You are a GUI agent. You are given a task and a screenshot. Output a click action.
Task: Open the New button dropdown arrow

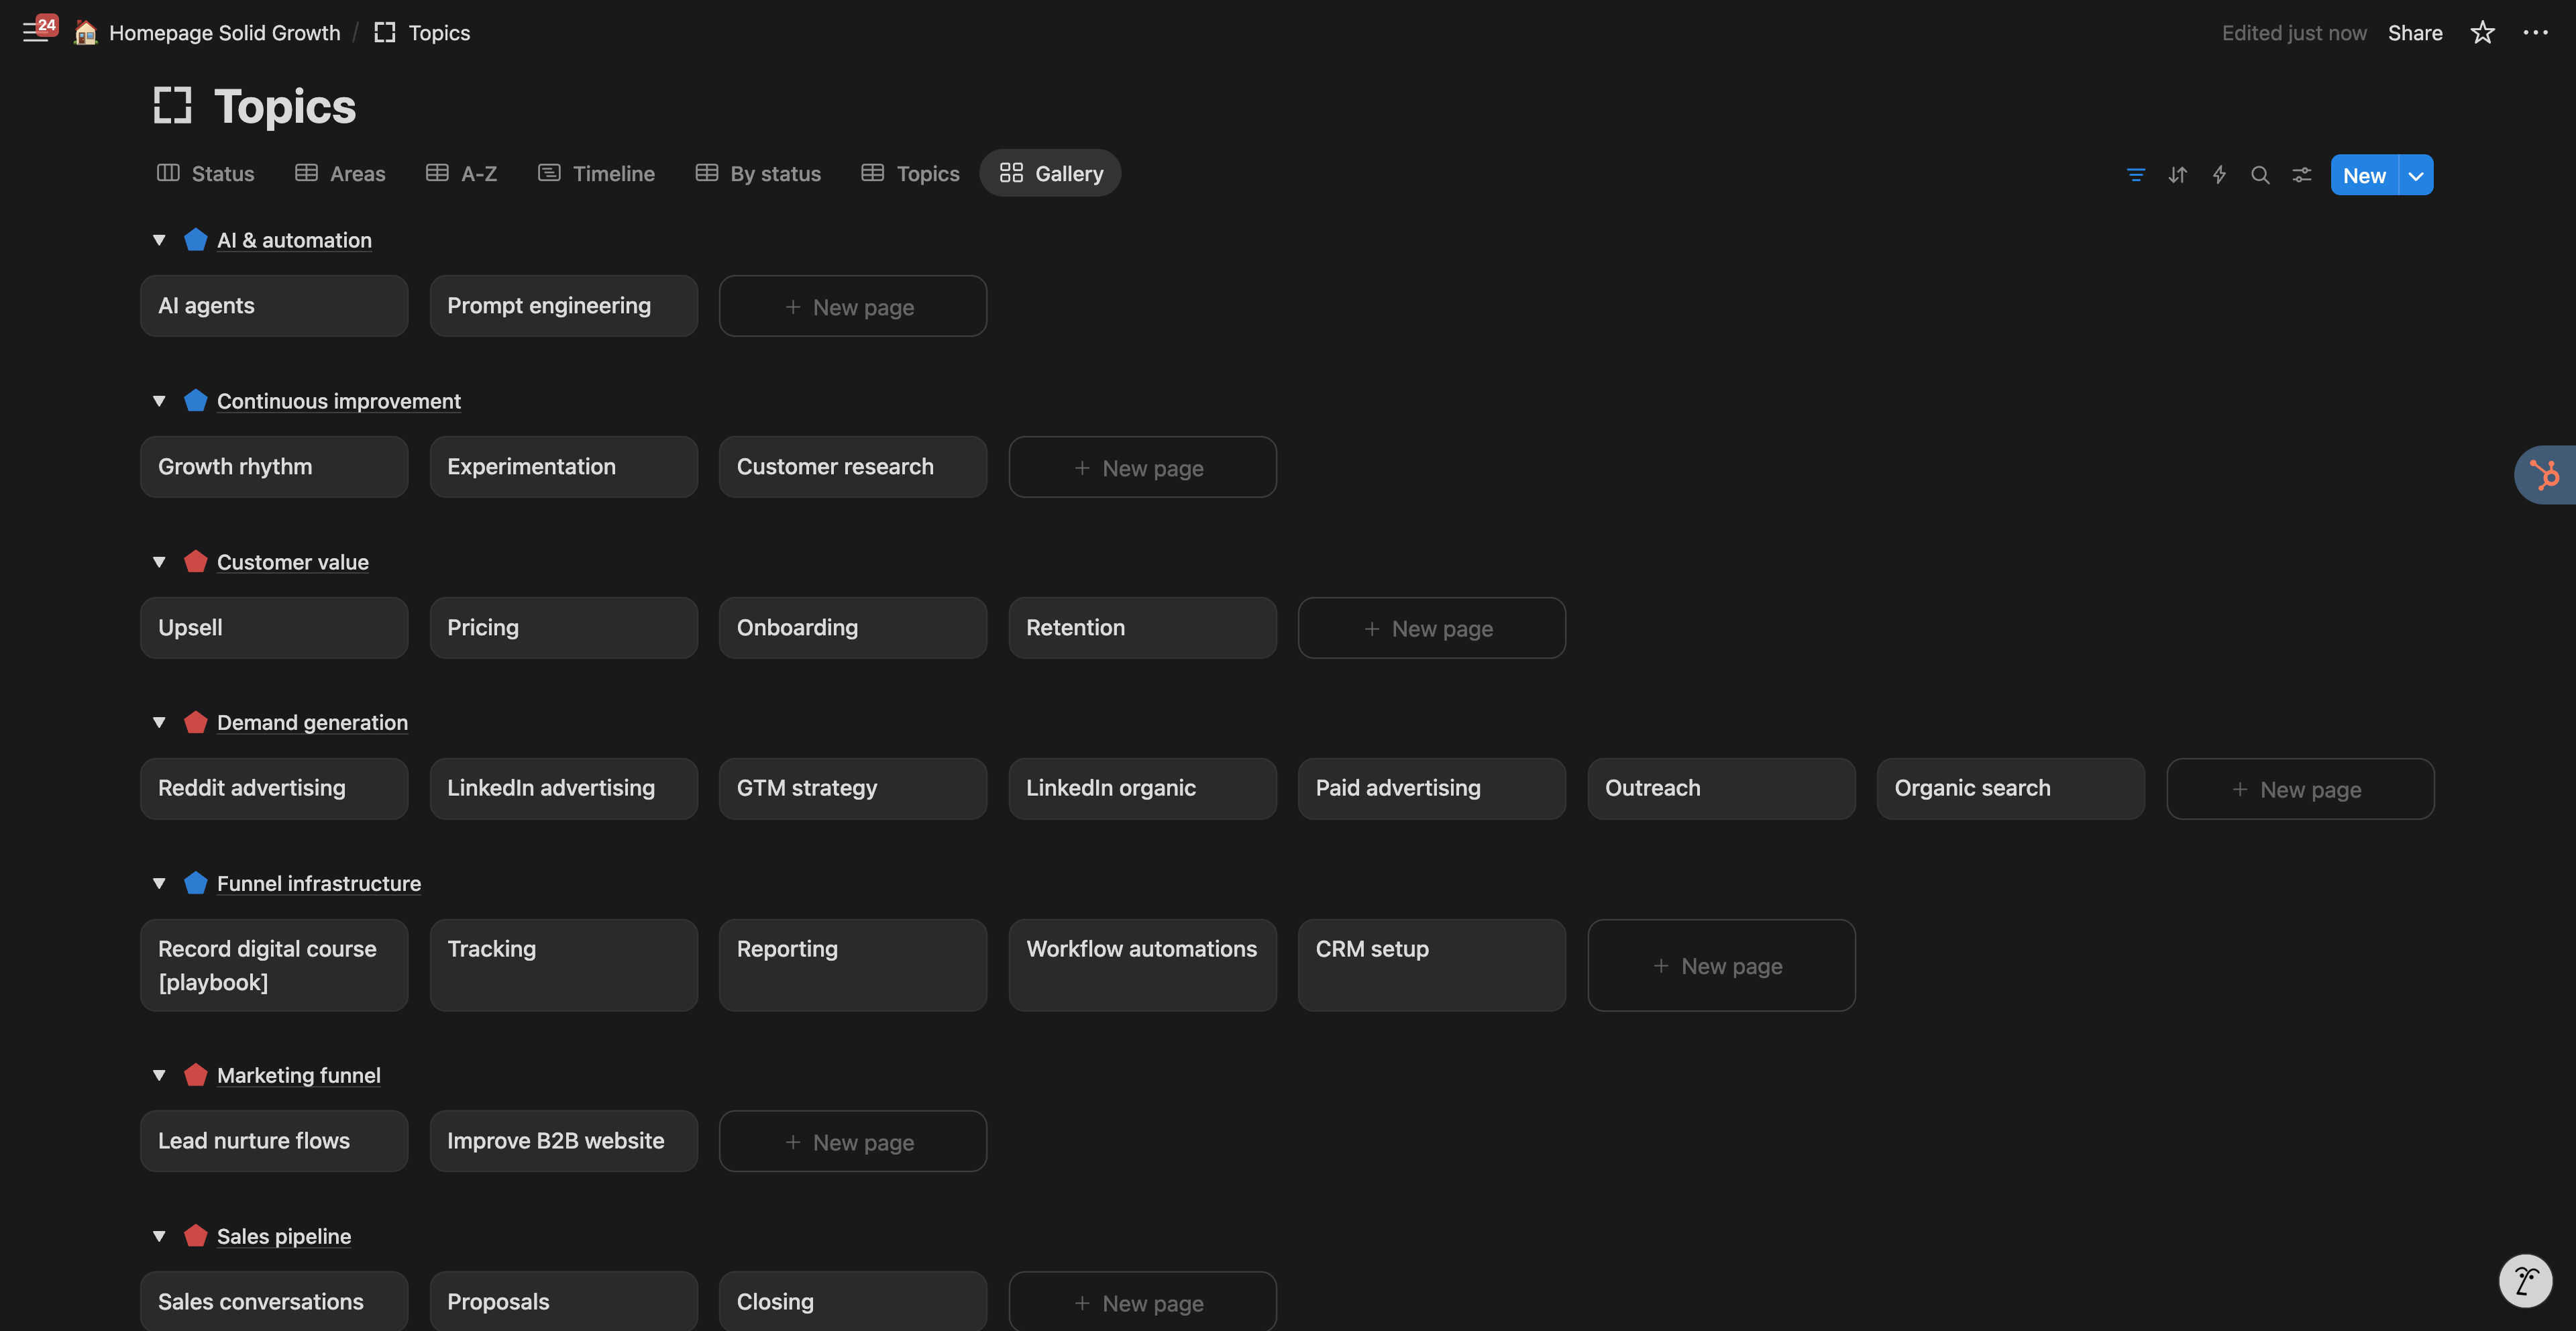2416,175
